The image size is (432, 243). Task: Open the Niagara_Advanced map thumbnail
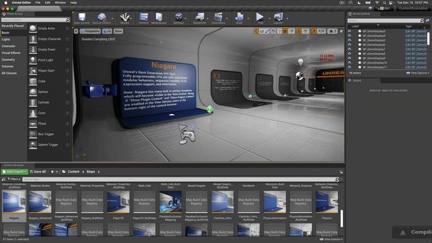click(40, 202)
